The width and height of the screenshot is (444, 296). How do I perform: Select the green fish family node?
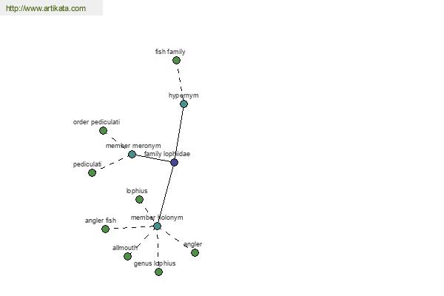pyautogui.click(x=176, y=61)
